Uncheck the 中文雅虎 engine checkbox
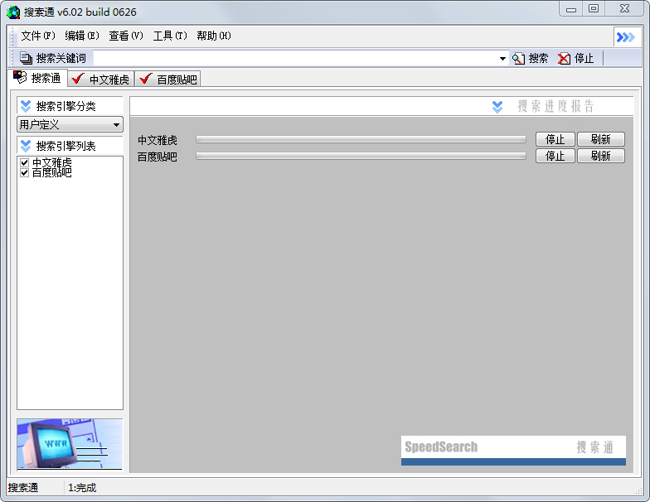The width and height of the screenshot is (650, 502). pyautogui.click(x=25, y=162)
